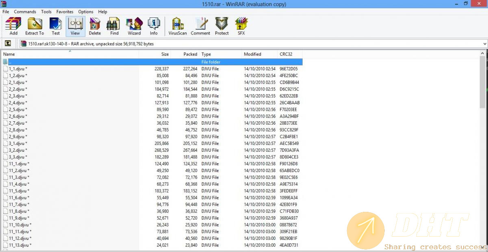This screenshot has width=488, height=252.
Task: Sort by the Name column header
Action: pos(70,54)
